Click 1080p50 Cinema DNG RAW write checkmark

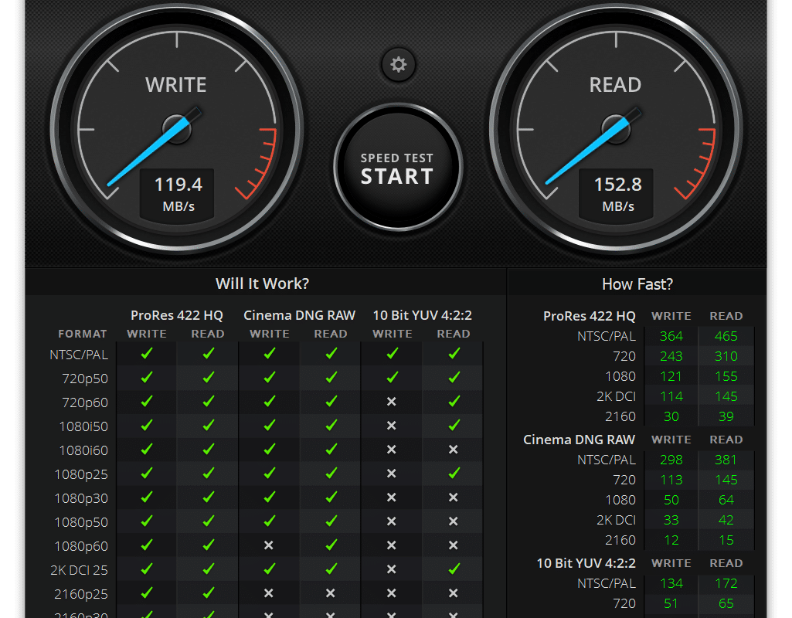(x=269, y=521)
